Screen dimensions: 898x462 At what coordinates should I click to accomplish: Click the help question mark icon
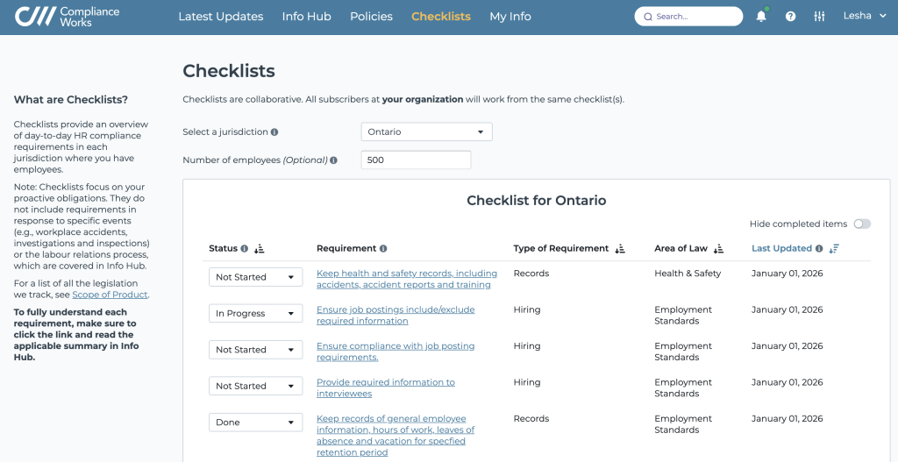(790, 17)
